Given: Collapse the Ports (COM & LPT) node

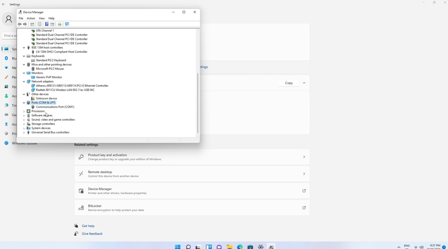Looking at the screenshot, I should pos(24,103).
